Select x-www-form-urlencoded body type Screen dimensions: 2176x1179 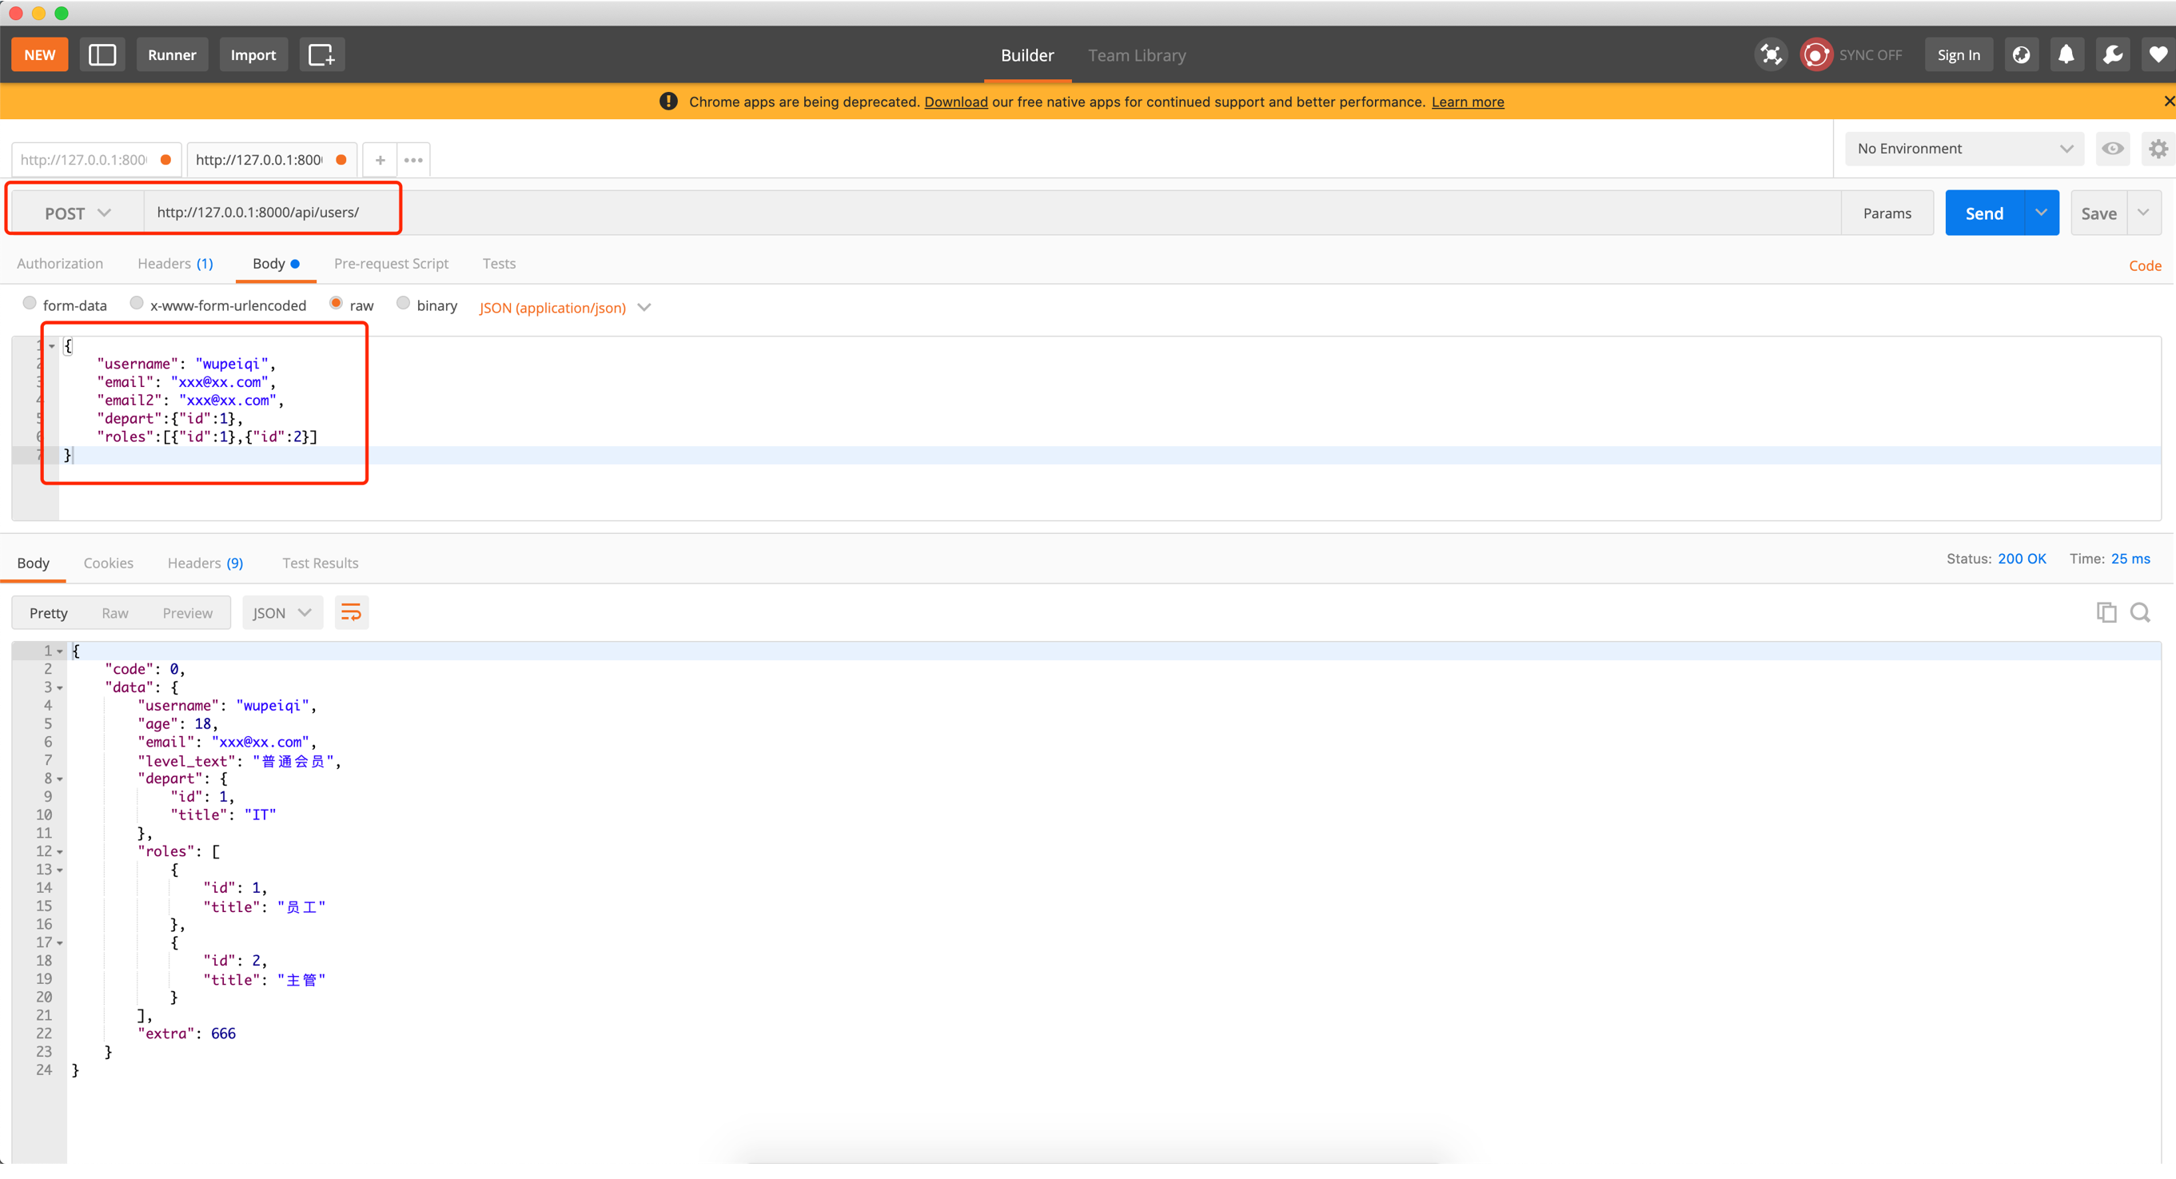point(136,303)
